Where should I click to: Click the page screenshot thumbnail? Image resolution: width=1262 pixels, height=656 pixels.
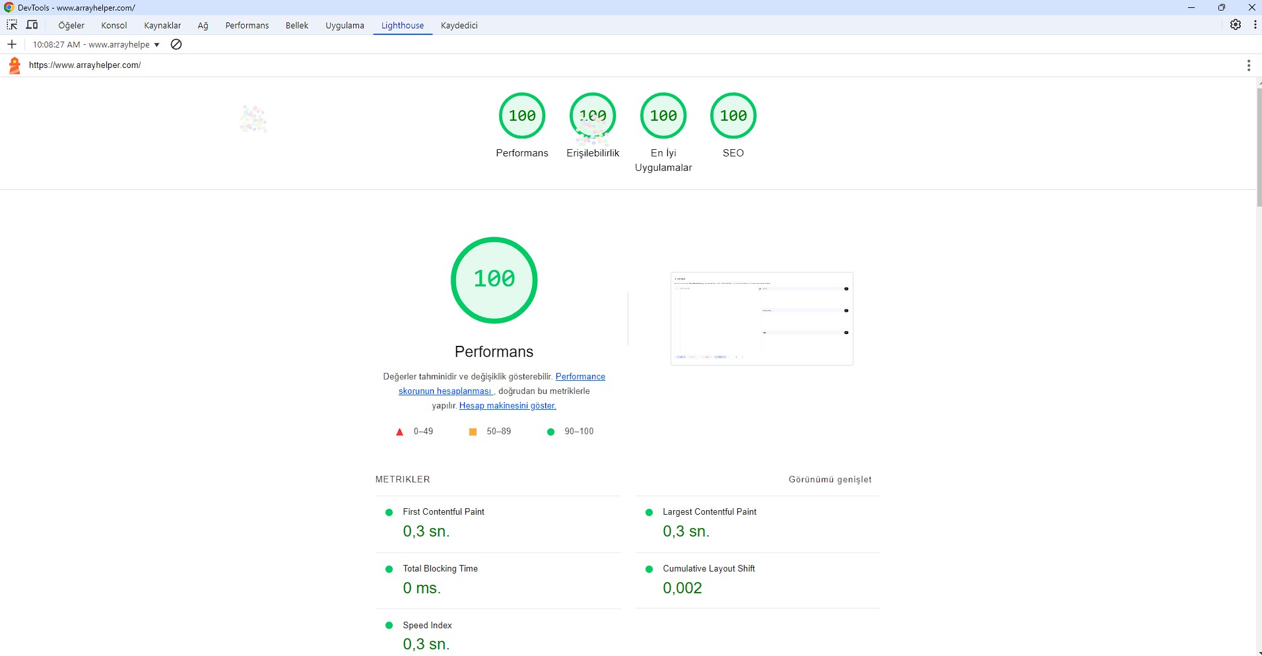tap(762, 319)
